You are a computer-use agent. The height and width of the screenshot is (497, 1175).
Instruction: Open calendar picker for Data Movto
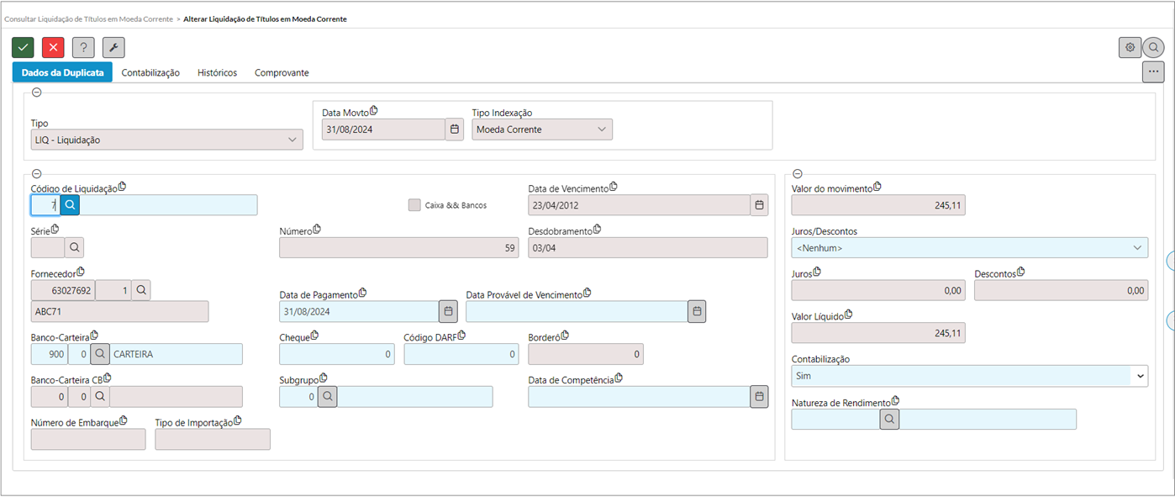455,130
